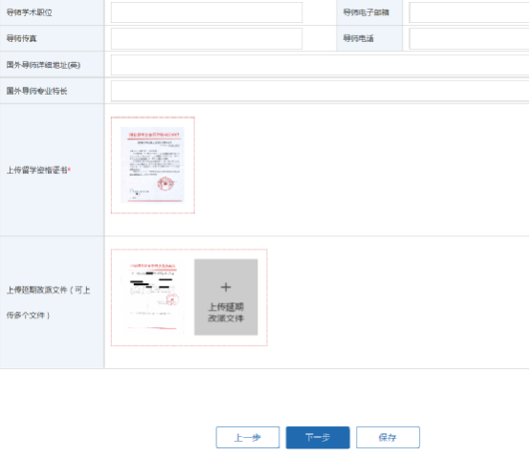Click the red stamp on the certificate thumbnail
530x457 pixels.
click(x=166, y=184)
